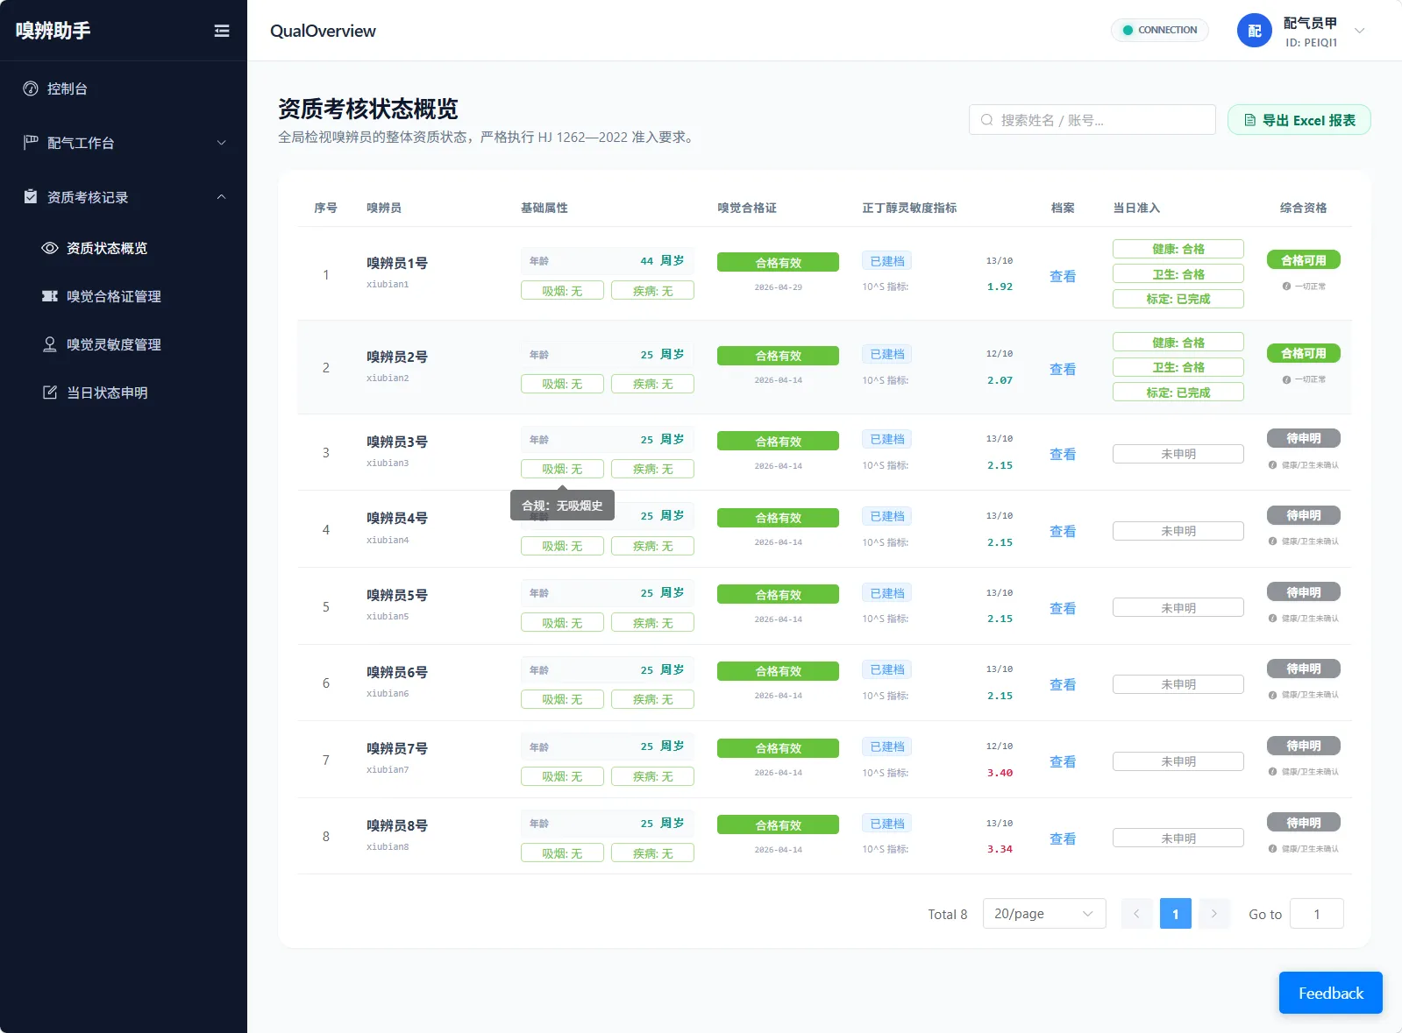Click 正丁醇灵敏度指标 column header
The width and height of the screenshot is (1402, 1033).
pyautogui.click(x=909, y=208)
